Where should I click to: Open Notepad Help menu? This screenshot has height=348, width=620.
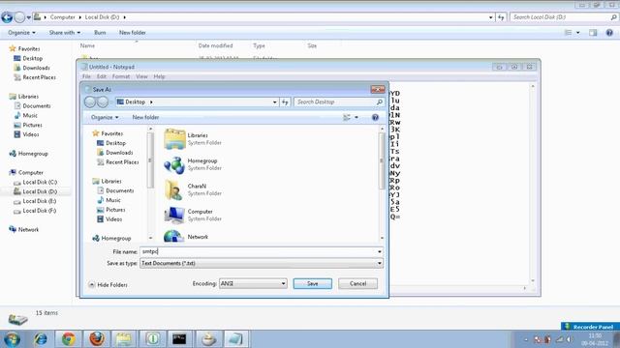pos(159,76)
